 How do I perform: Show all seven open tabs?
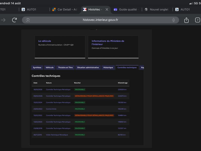pyautogui.click(x=197, y=20)
